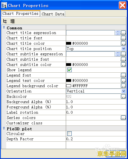Open ellipsis button for Series colors

[x=123, y=118]
